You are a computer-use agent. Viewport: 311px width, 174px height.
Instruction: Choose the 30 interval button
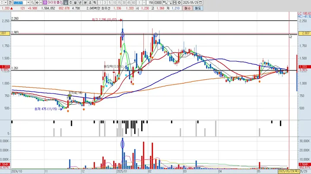124,3
